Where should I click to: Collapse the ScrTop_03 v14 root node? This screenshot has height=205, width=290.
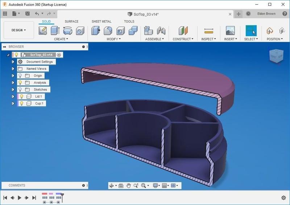(x=8, y=55)
